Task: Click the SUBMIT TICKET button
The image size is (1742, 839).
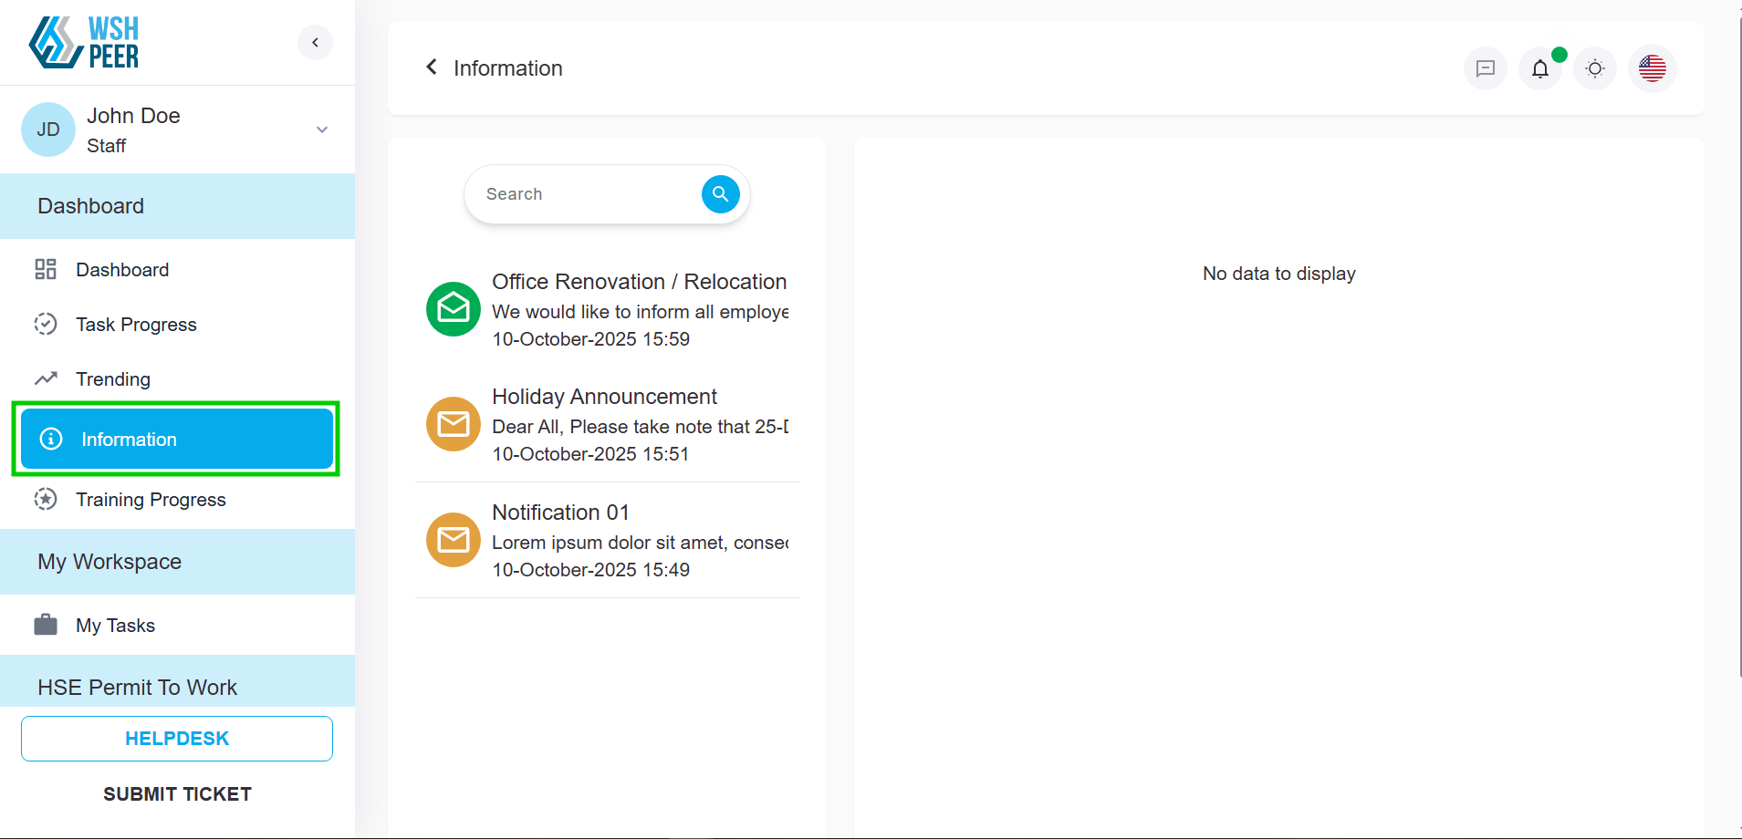Action: (177, 794)
